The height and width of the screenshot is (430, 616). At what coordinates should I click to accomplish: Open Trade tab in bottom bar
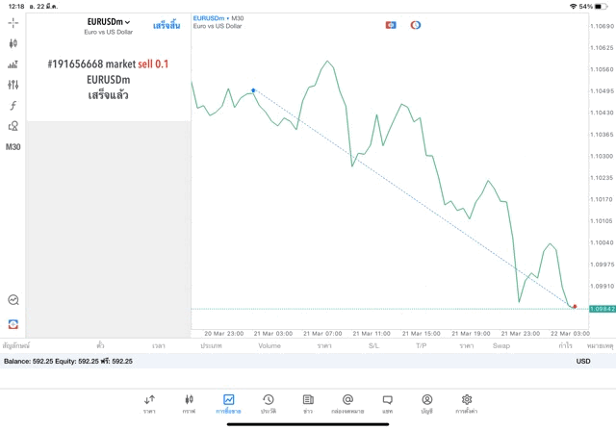coord(228,403)
